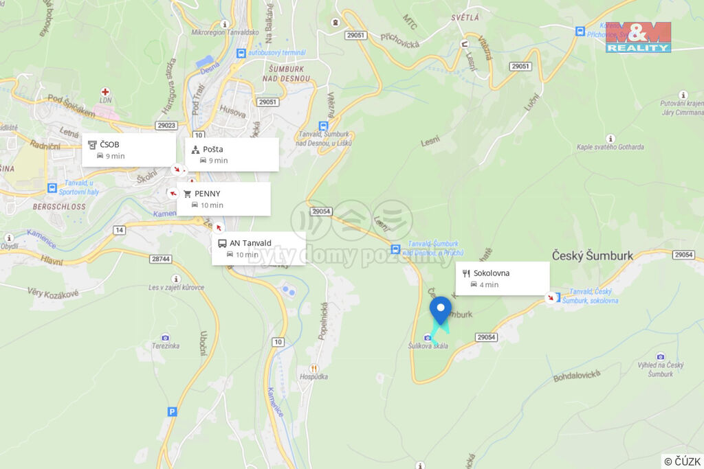Click the red cross LDN hospital icon
The height and width of the screenshot is (469, 704).
[105, 92]
